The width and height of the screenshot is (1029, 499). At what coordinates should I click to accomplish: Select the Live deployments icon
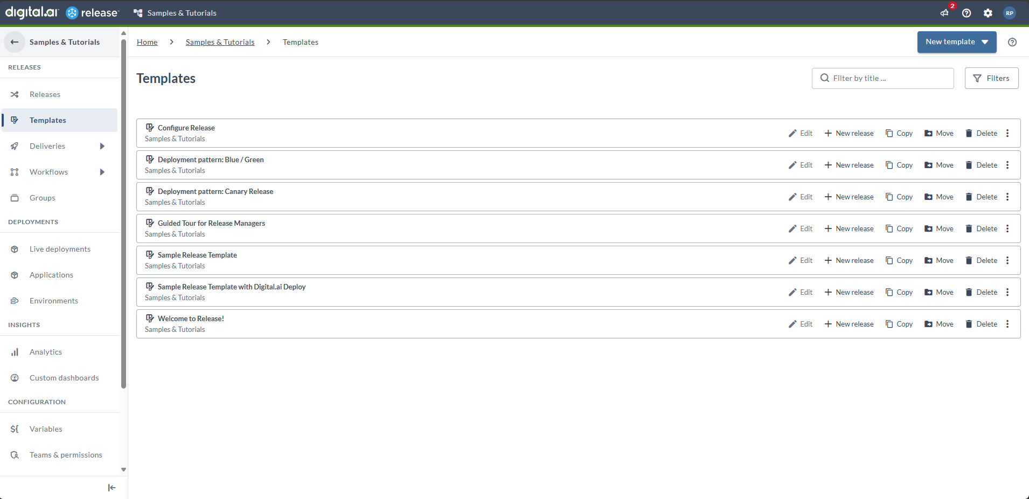pos(15,249)
